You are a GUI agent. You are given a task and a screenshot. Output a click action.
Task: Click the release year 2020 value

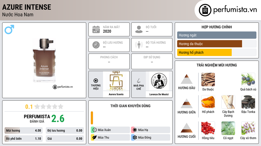coord(107,31)
